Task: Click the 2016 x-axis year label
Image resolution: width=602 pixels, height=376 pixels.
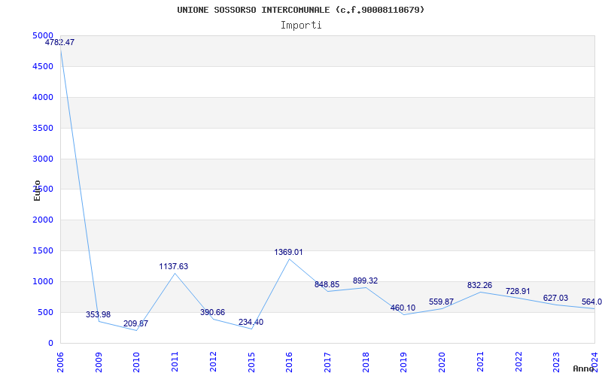Action: [x=289, y=363]
